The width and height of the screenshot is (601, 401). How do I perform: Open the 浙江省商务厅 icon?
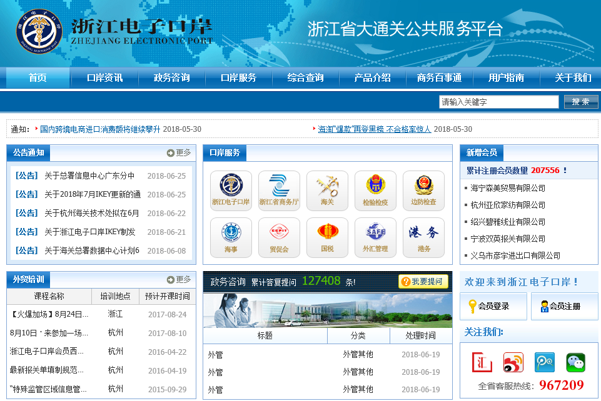[x=279, y=191]
